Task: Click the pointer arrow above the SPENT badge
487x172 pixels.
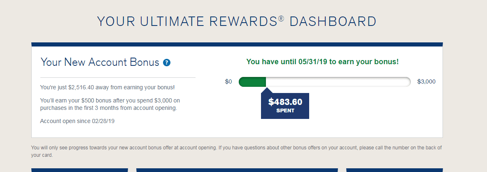Action: [x=266, y=90]
